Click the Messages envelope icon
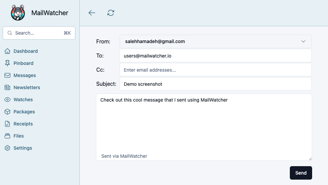Viewport: 328px width, 185px height. (7, 75)
